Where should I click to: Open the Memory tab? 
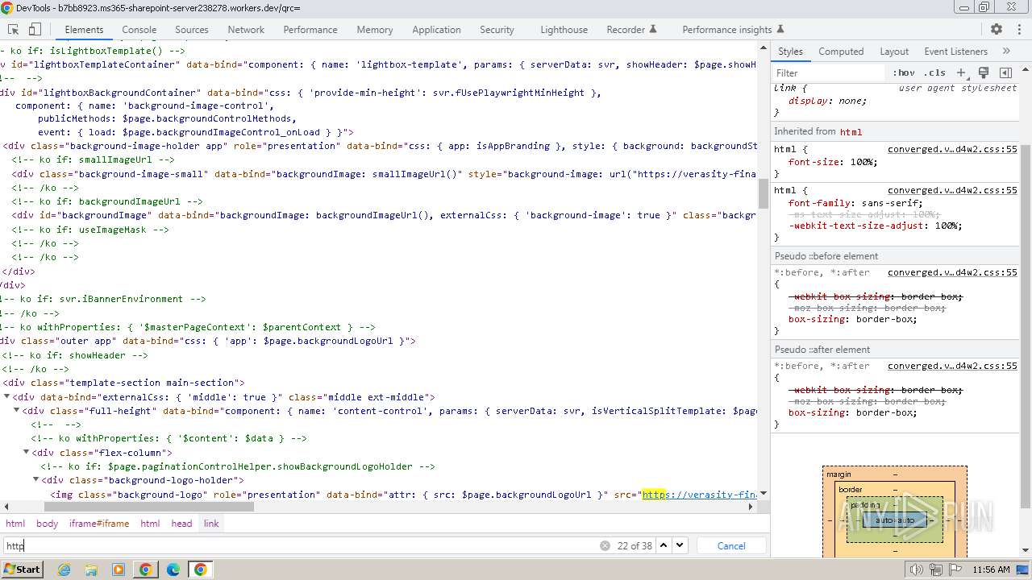click(x=375, y=29)
